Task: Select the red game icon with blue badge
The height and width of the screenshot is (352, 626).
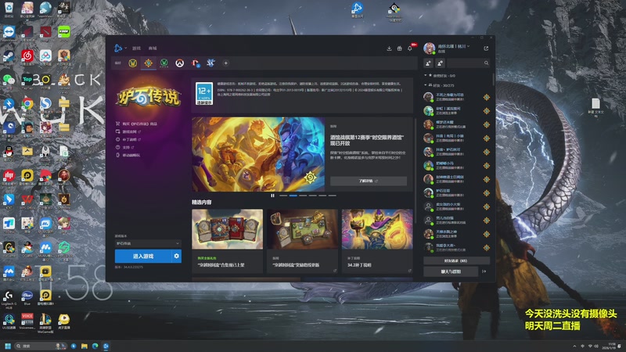Action: point(195,63)
